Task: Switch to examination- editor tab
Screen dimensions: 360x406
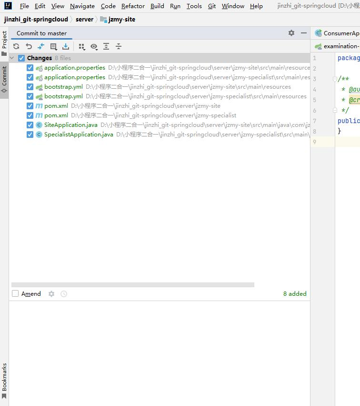Action: (x=337, y=46)
